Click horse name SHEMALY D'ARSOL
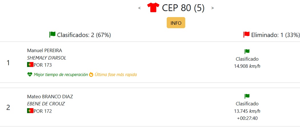The height and width of the screenshot is (129, 300). (47, 58)
